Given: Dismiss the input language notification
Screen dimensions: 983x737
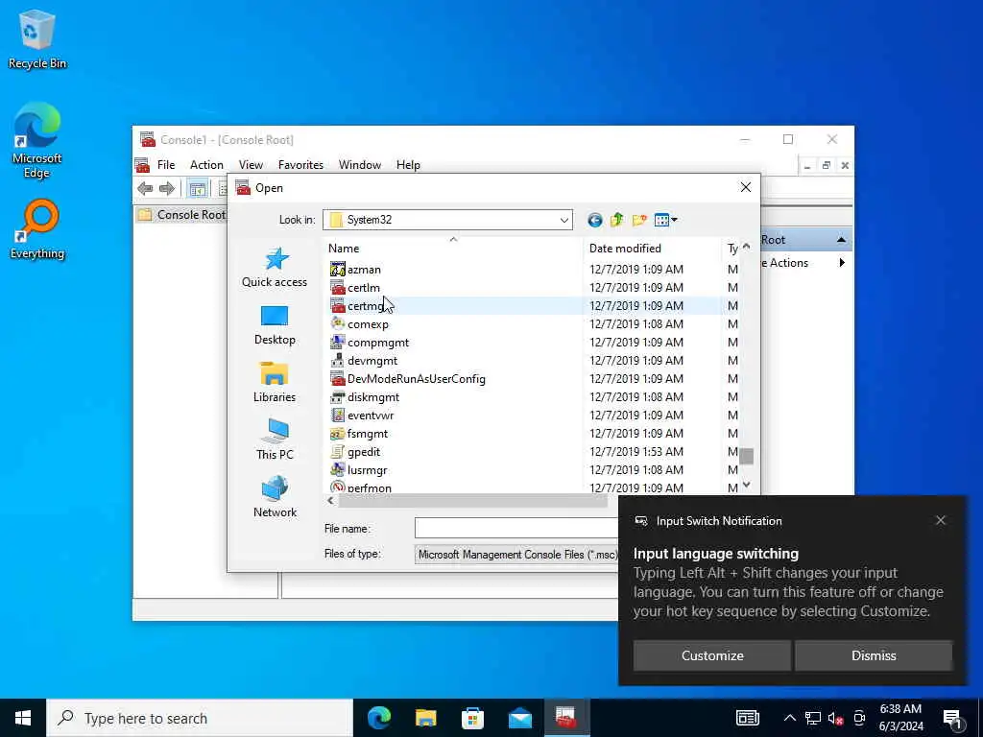Looking at the screenshot, I should 874,655.
